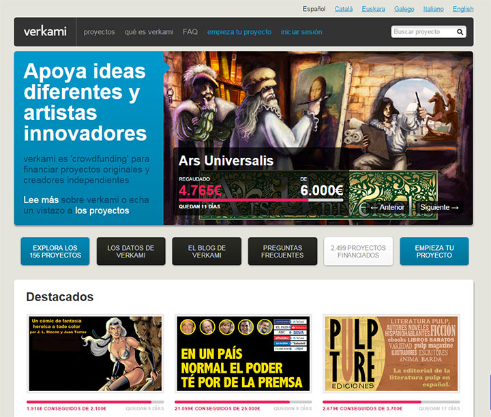This screenshot has height=417, width=491.
Task: Type in the Buscar proyecto field
Action: tap(422, 32)
